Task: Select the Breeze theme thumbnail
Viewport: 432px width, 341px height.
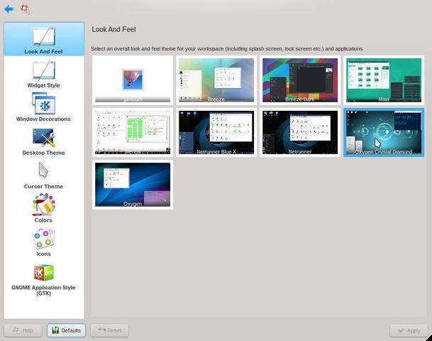Action: click(x=216, y=80)
